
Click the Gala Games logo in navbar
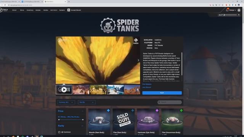click(4, 10)
